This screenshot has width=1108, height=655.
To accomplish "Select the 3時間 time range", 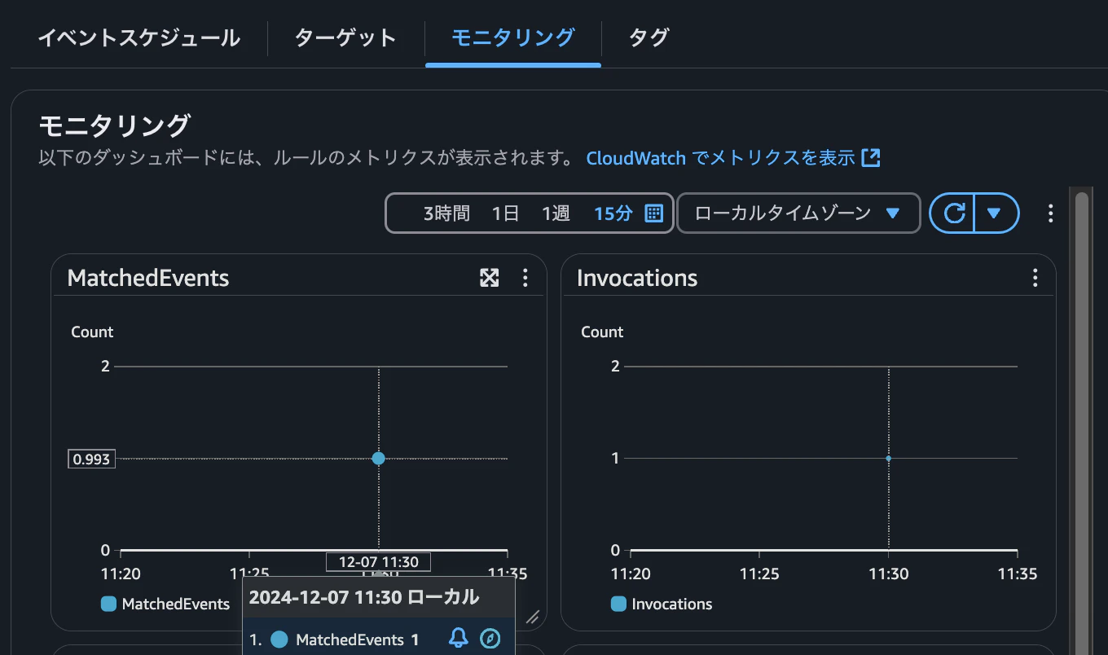I will pos(446,213).
